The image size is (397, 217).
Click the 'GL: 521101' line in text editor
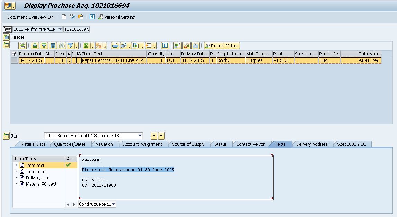point(94,180)
